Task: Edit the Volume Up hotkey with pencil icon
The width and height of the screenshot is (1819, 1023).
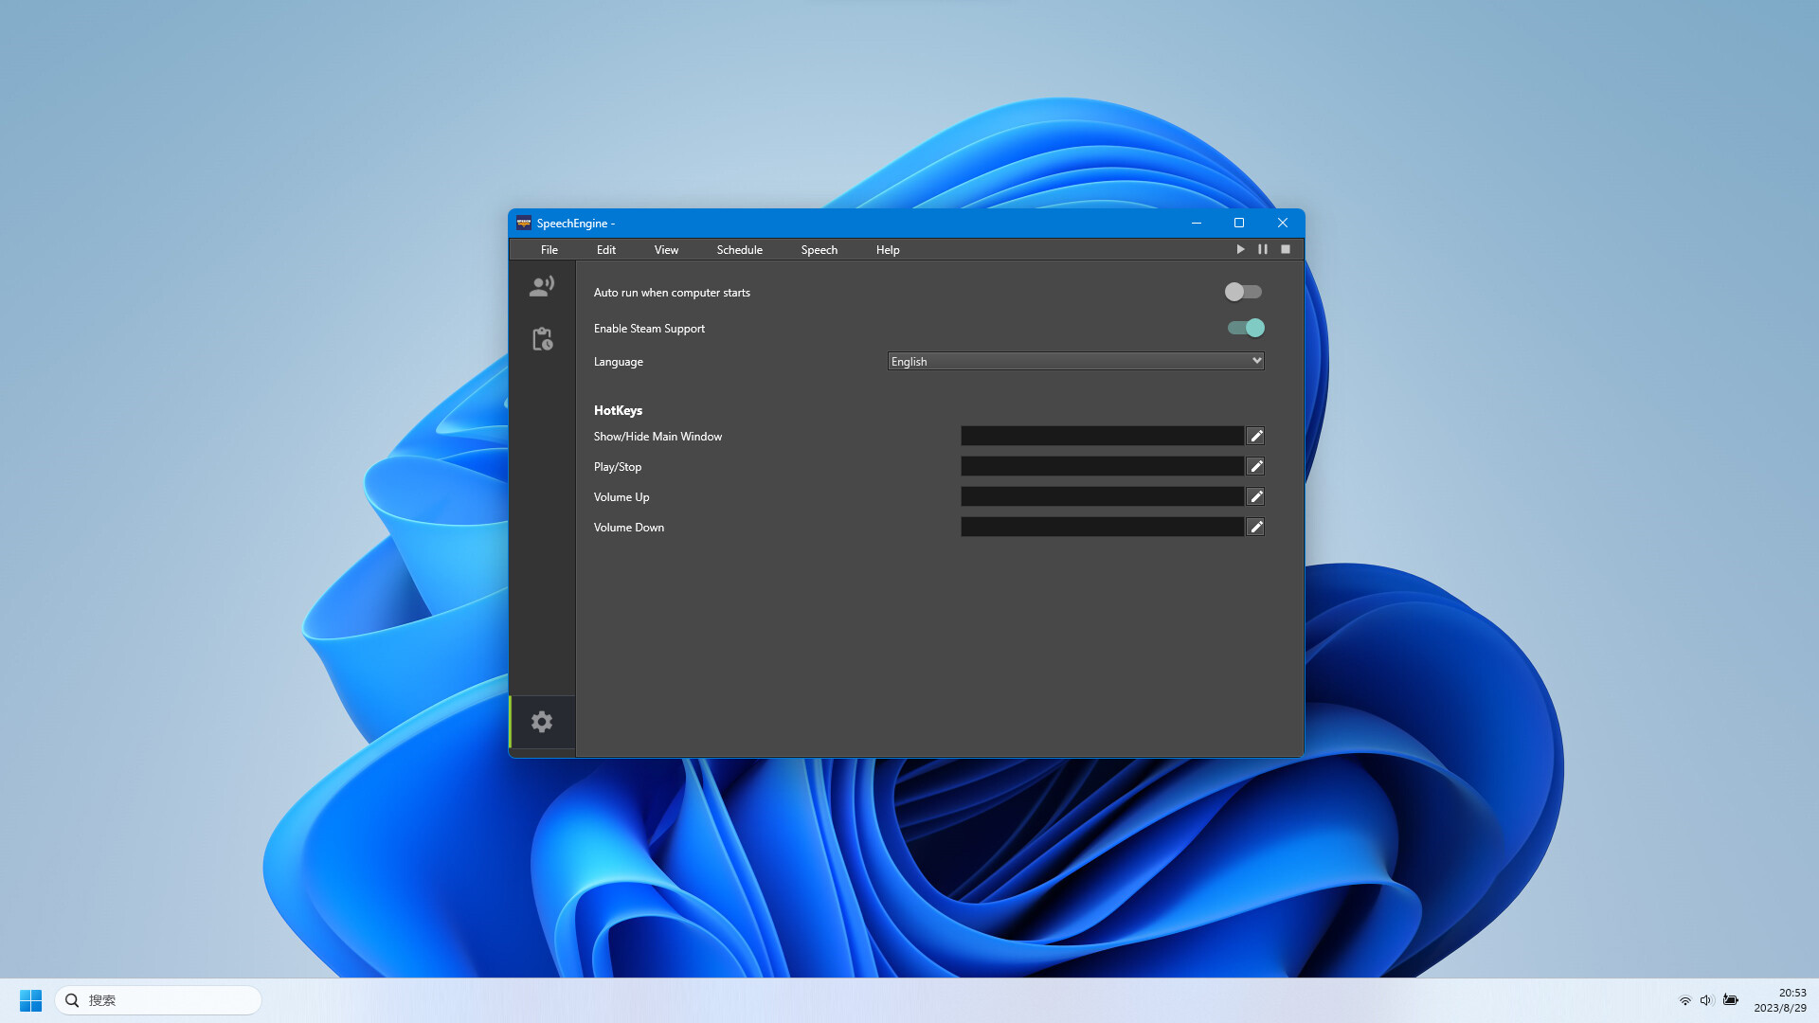Action: pyautogui.click(x=1255, y=496)
